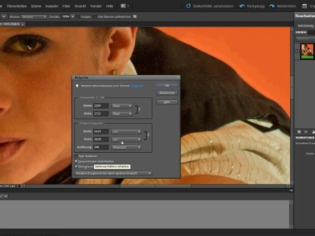315x236 pixels.
Task: Expand the Bikubisch resampling method dropdown
Action: (x=113, y=173)
